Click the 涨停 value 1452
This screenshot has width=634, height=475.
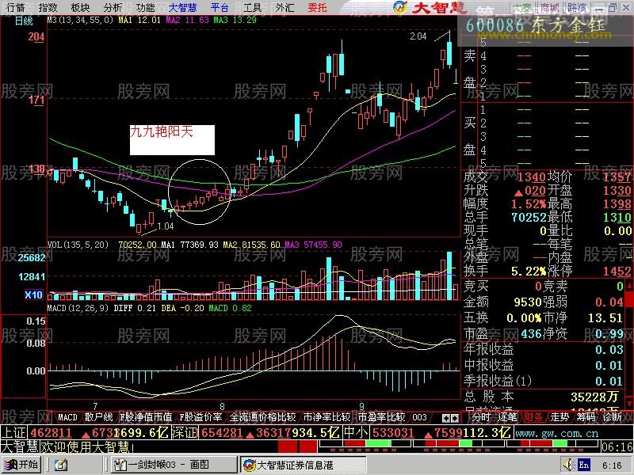pyautogui.click(x=617, y=271)
